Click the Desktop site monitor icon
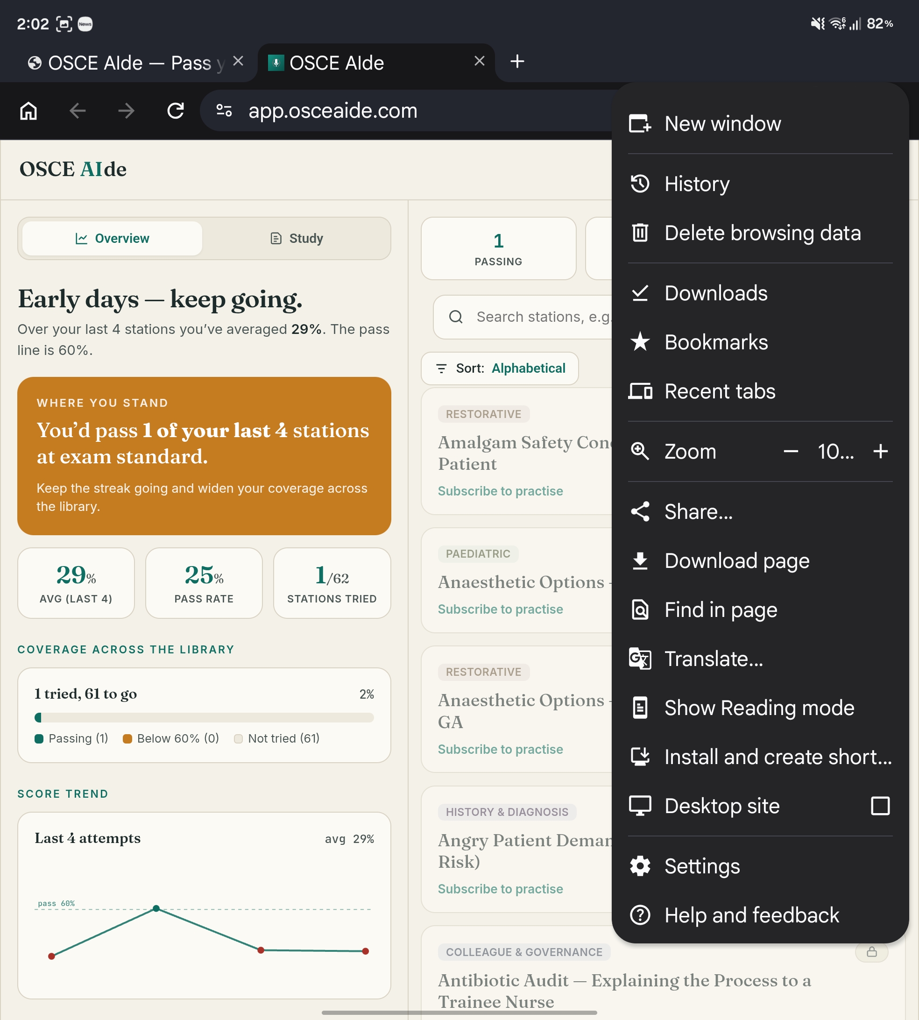 point(640,805)
